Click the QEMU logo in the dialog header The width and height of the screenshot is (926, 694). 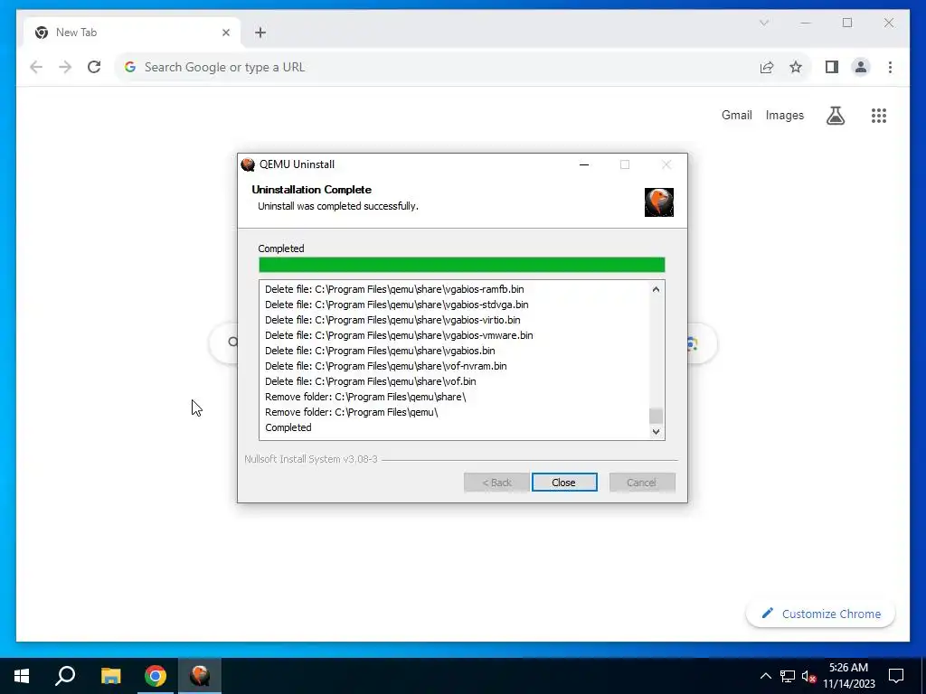tap(659, 202)
